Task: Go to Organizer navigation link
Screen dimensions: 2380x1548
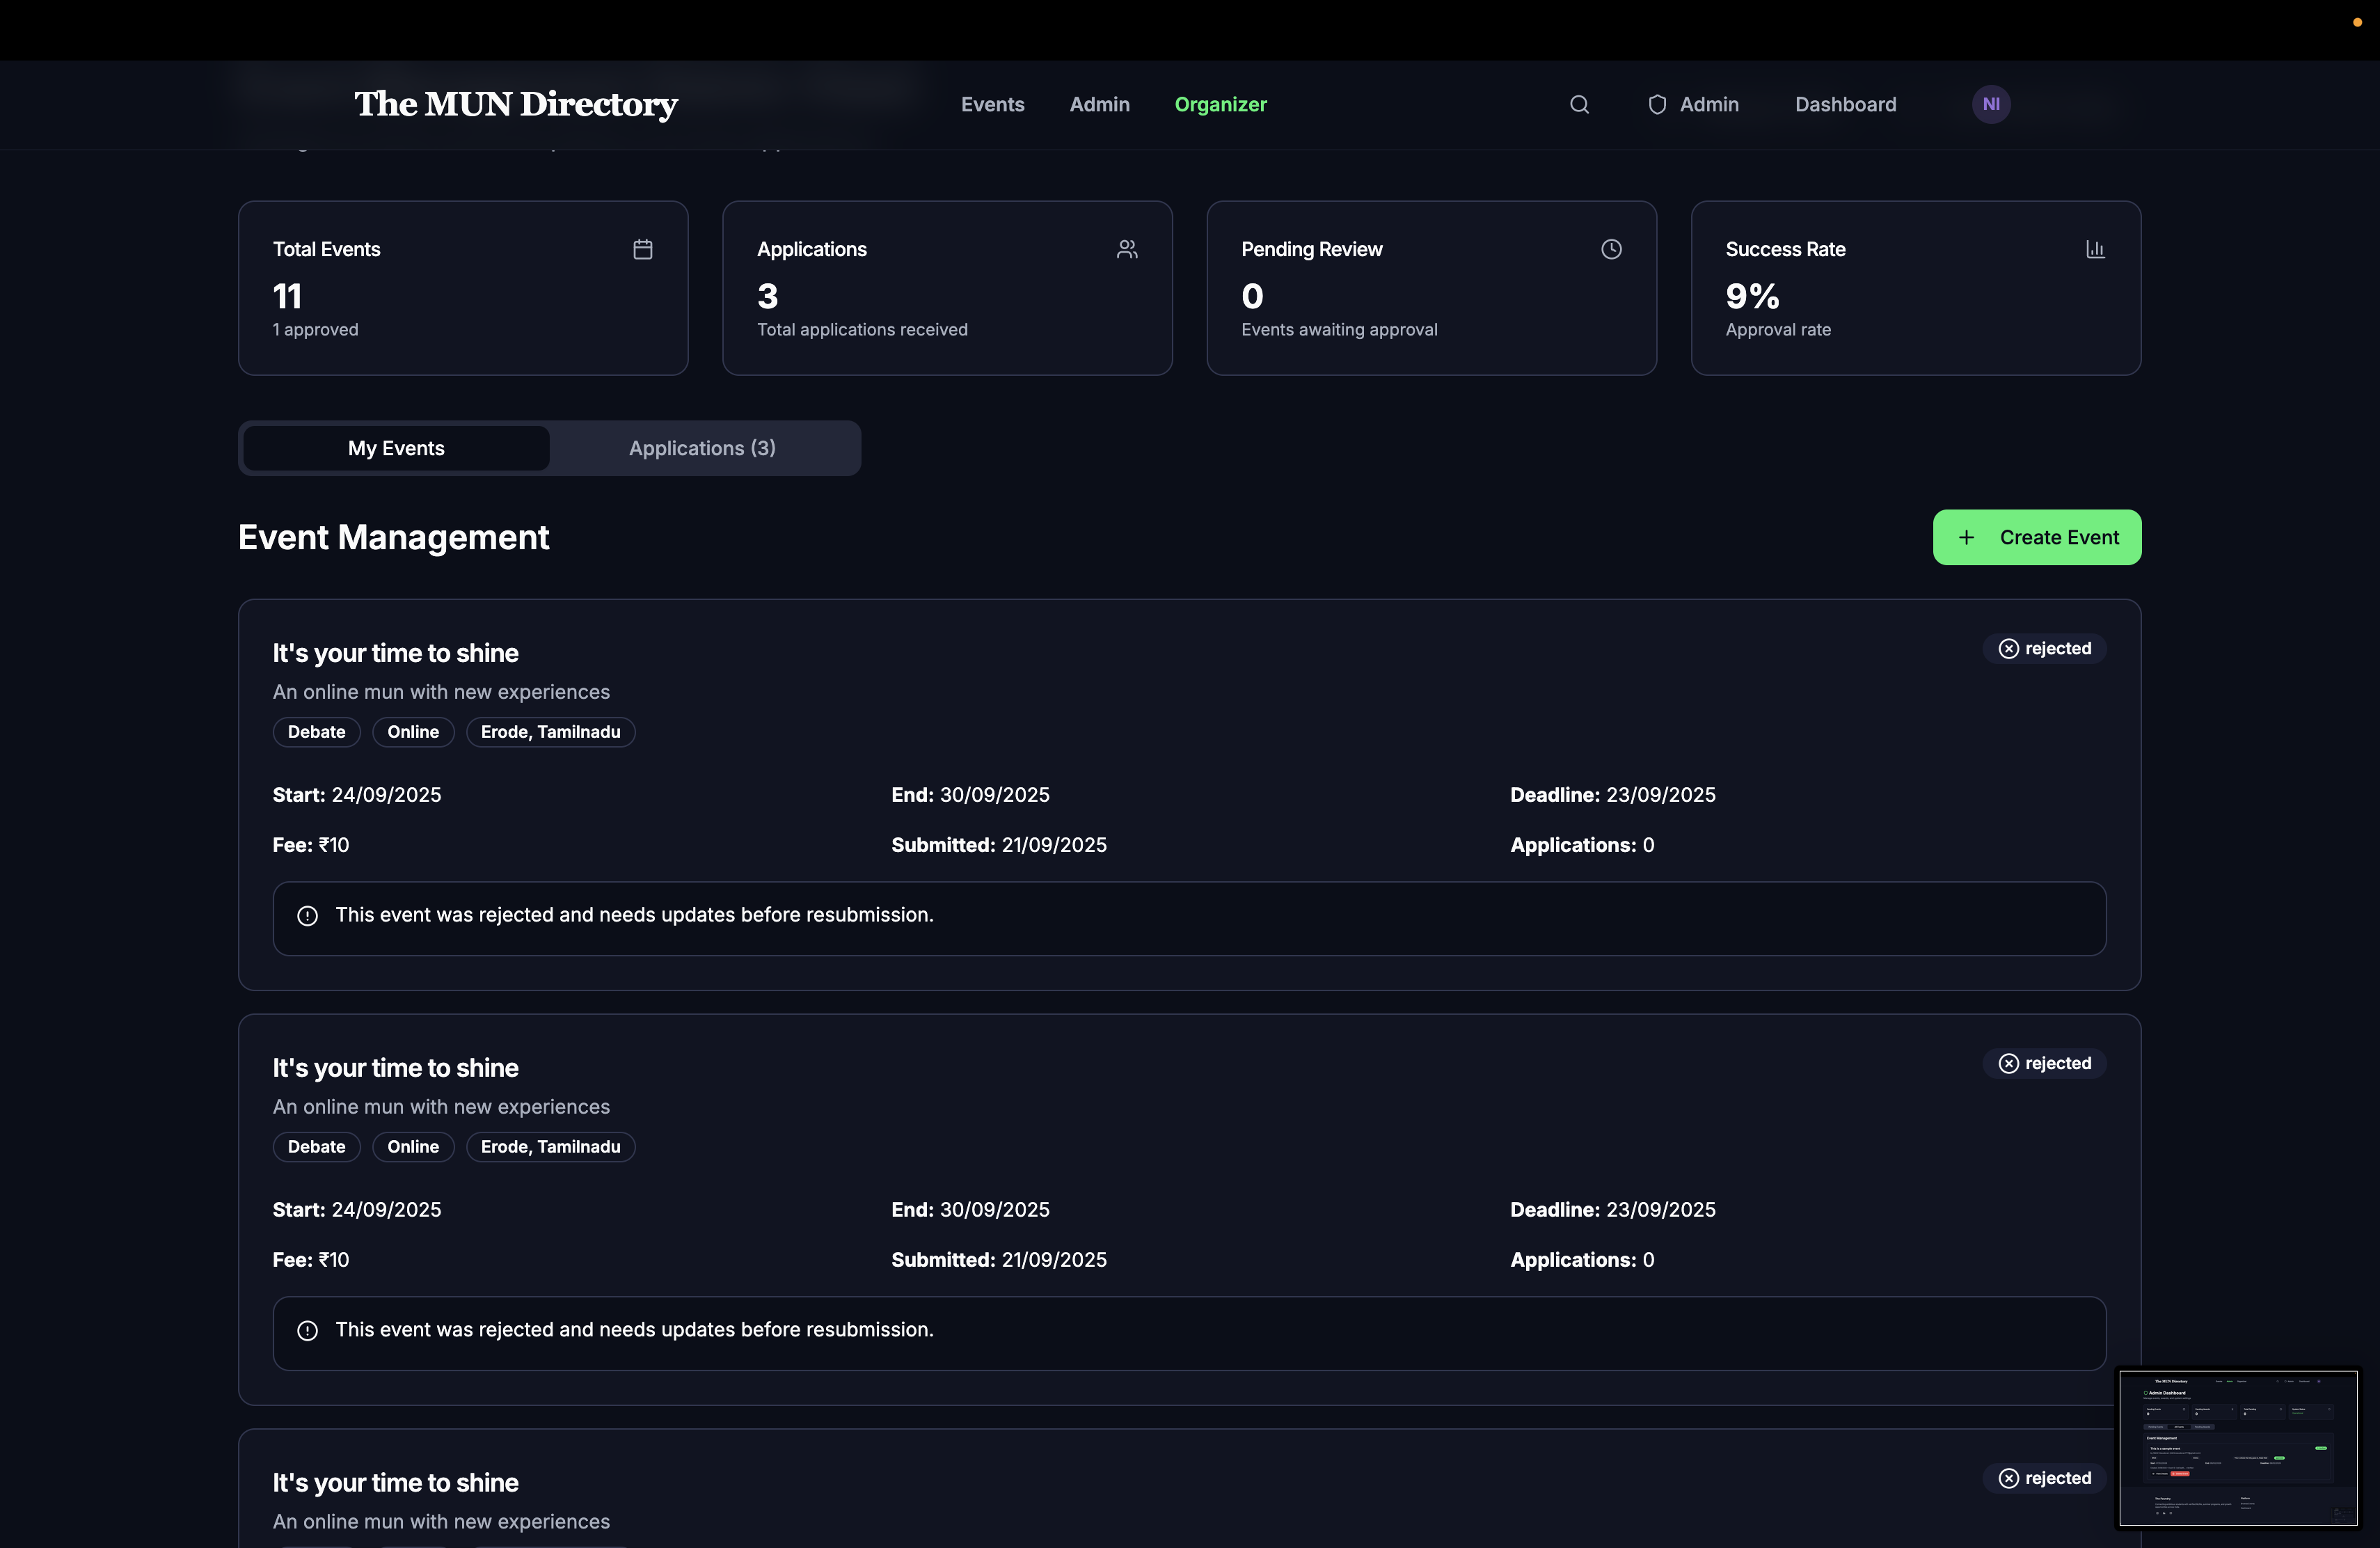Action: coord(1220,105)
